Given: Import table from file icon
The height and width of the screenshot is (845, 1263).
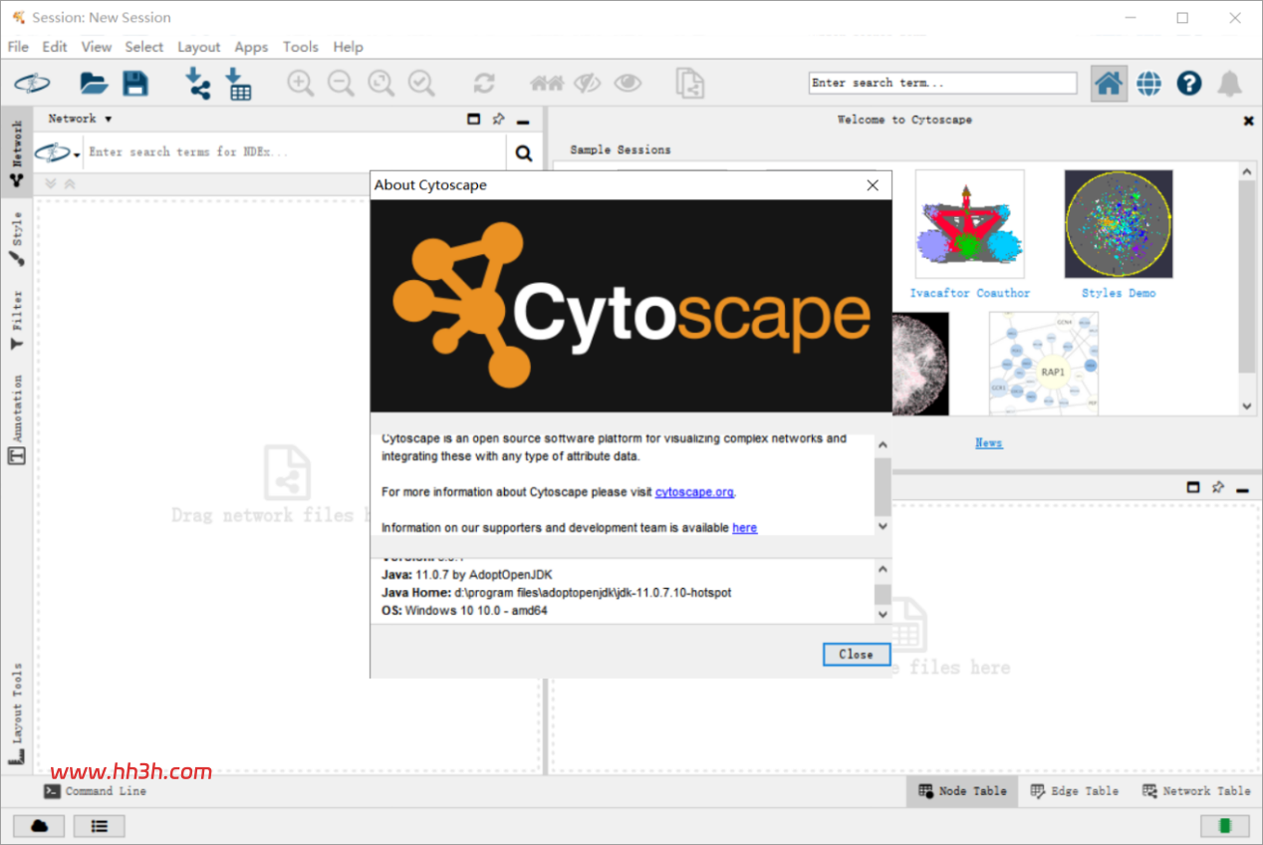Looking at the screenshot, I should [x=238, y=83].
